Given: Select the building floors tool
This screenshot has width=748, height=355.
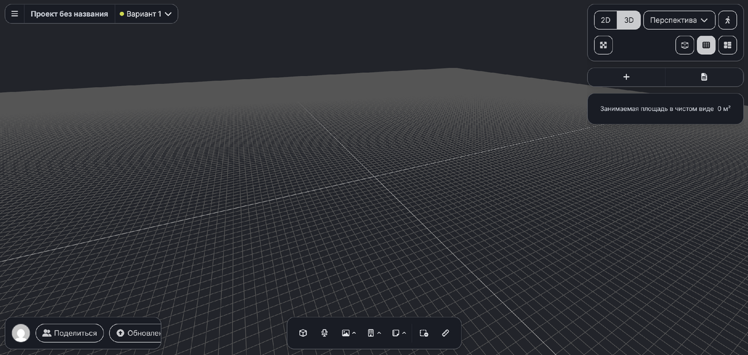Looking at the screenshot, I should [x=370, y=333].
